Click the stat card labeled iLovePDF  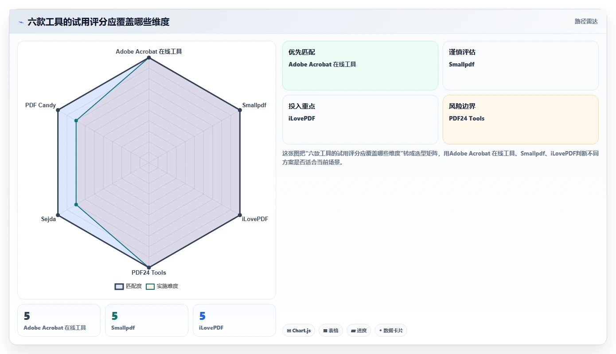pyautogui.click(x=234, y=320)
